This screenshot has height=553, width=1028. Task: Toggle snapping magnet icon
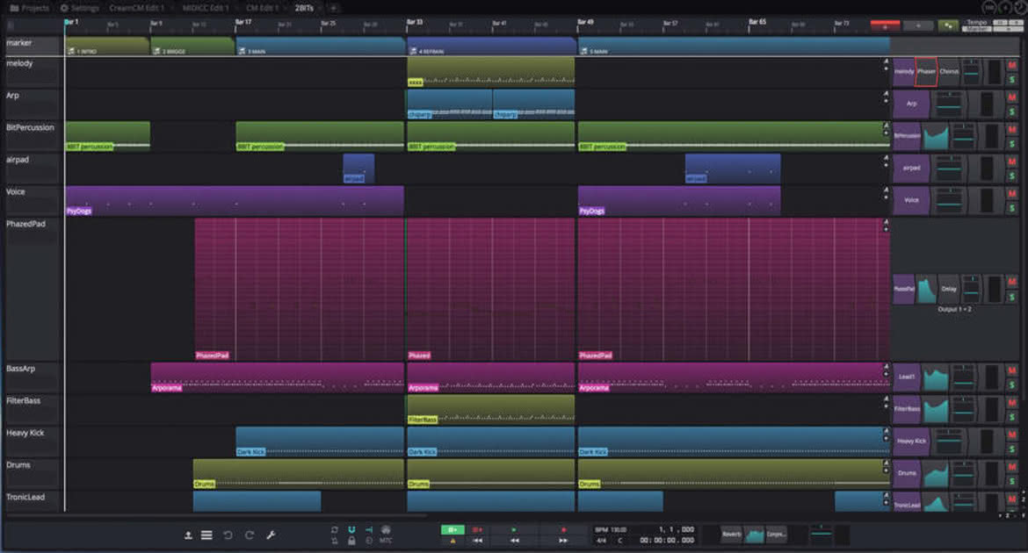(x=351, y=529)
